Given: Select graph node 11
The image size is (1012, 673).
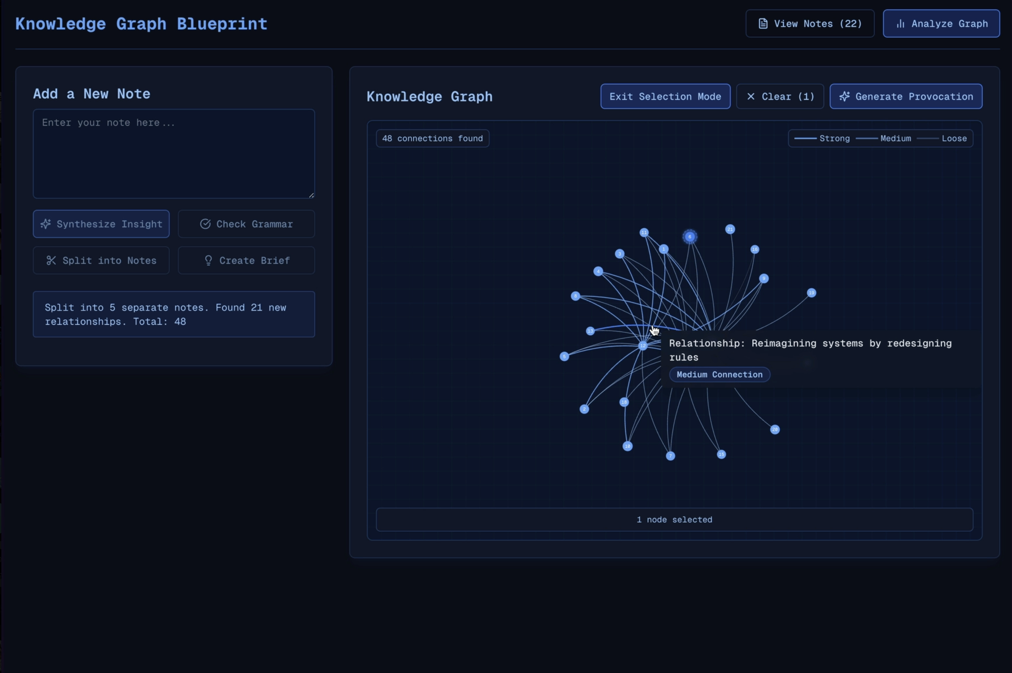Looking at the screenshot, I should coord(644,233).
